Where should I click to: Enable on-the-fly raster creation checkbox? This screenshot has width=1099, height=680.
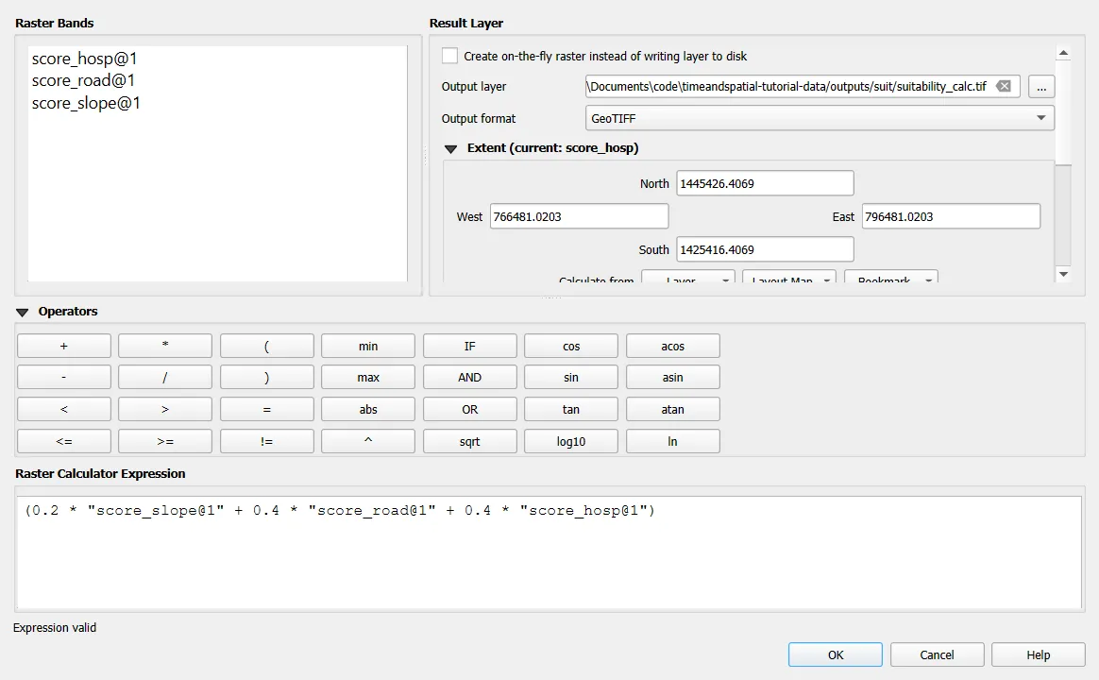tap(450, 56)
